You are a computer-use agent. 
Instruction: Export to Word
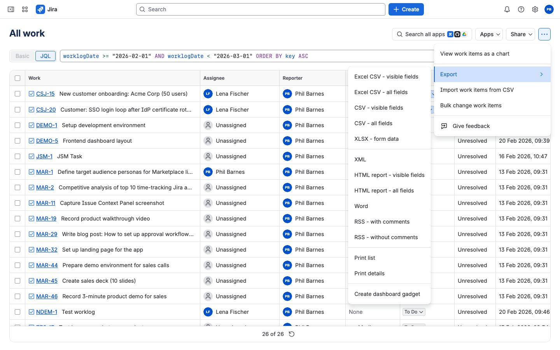click(390, 206)
